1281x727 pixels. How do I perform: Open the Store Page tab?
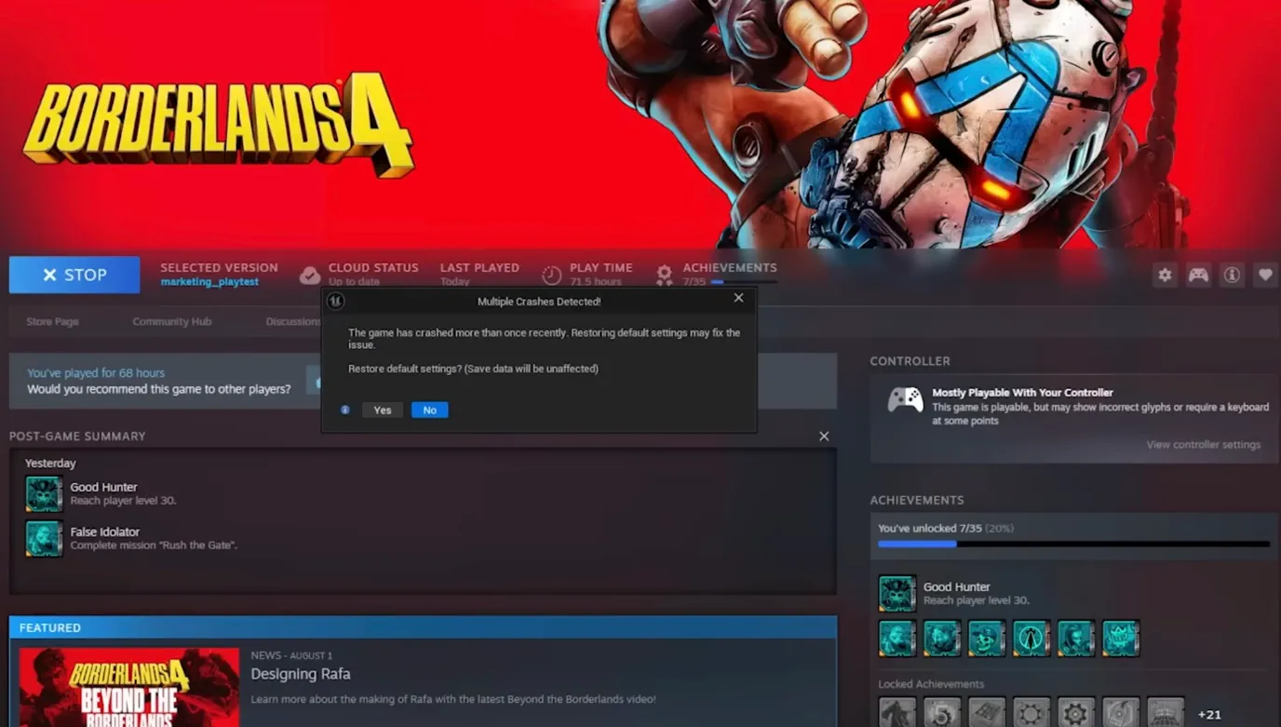pyautogui.click(x=53, y=322)
